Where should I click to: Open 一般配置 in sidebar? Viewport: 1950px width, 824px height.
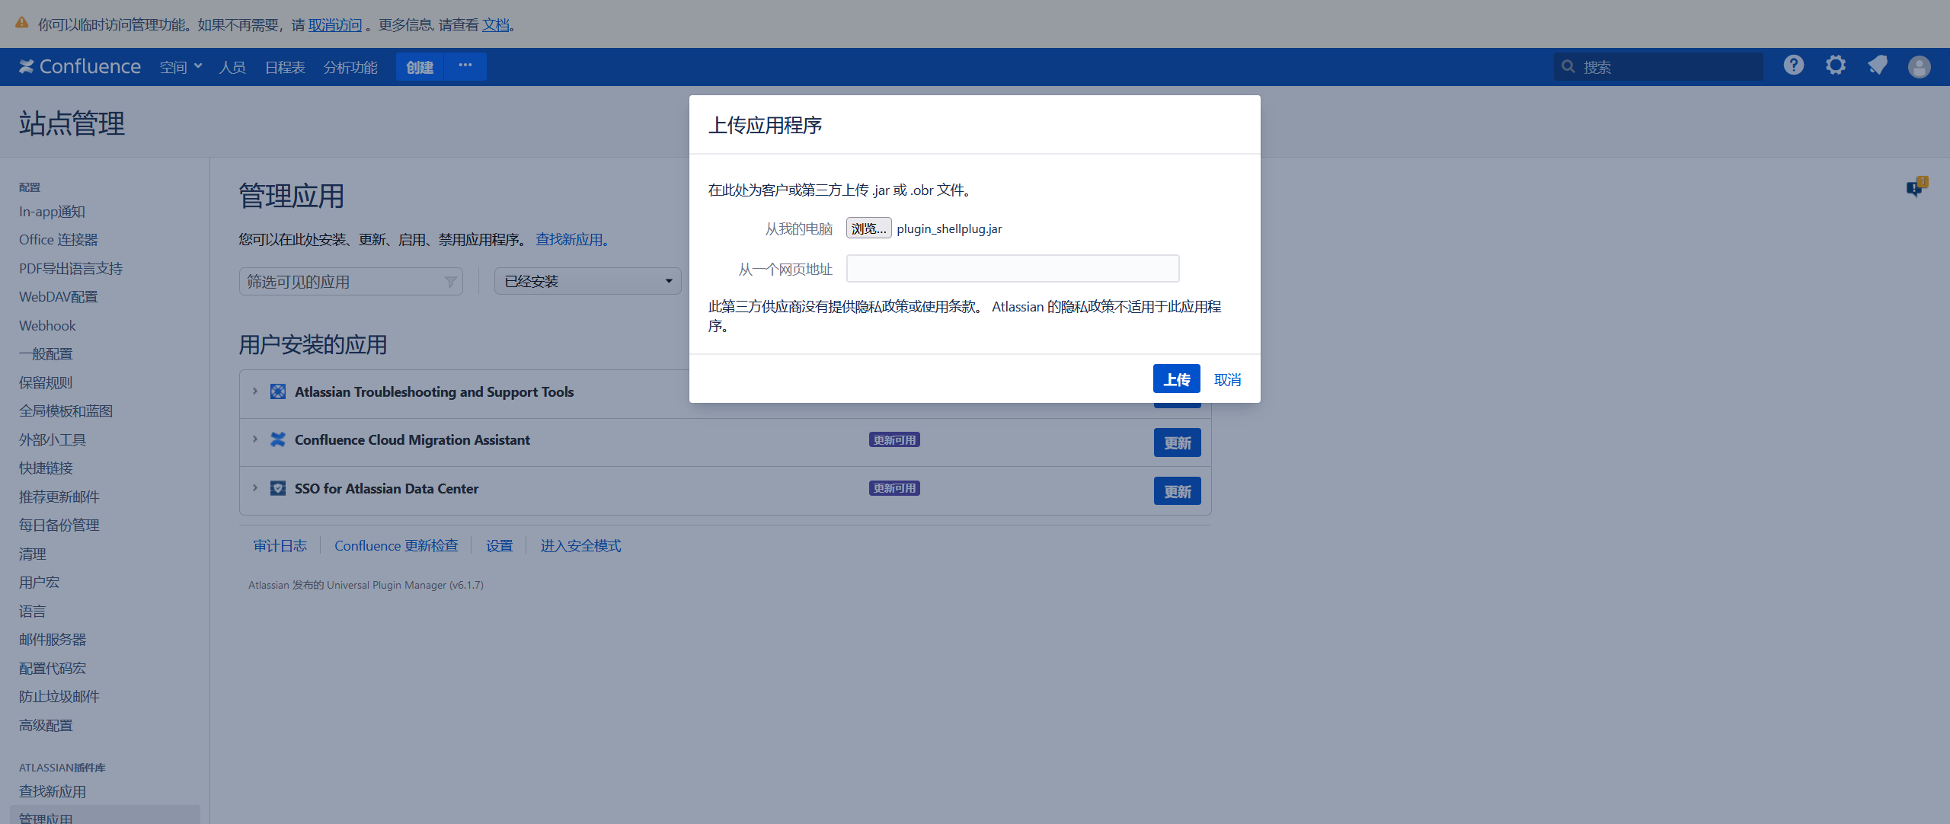coord(46,353)
